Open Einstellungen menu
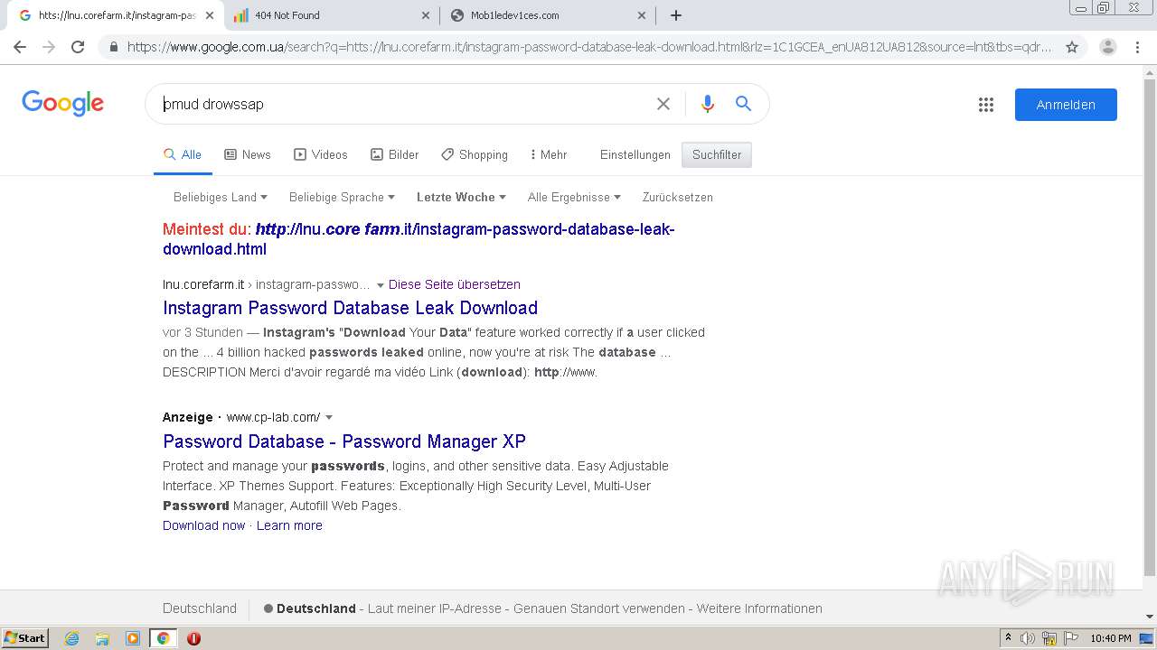 coord(635,154)
